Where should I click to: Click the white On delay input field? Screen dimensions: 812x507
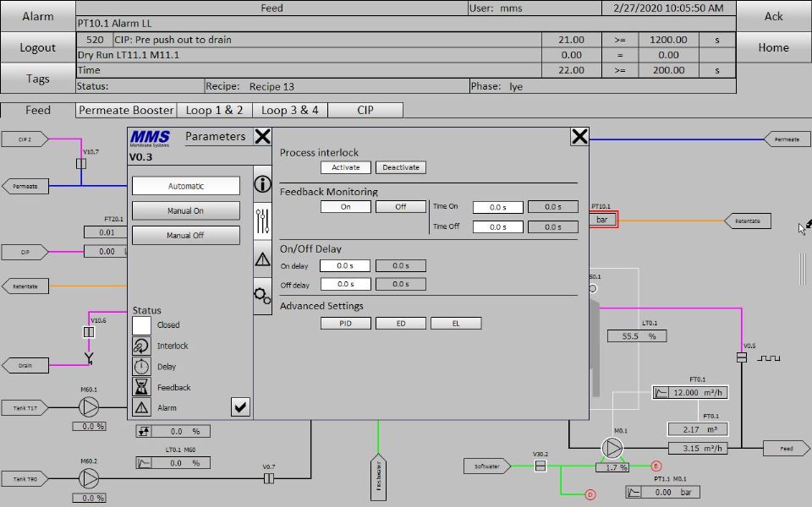tap(345, 266)
